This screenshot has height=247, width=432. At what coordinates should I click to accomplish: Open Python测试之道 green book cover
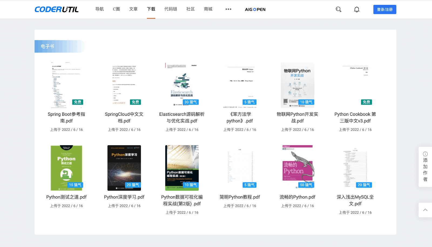click(x=66, y=168)
